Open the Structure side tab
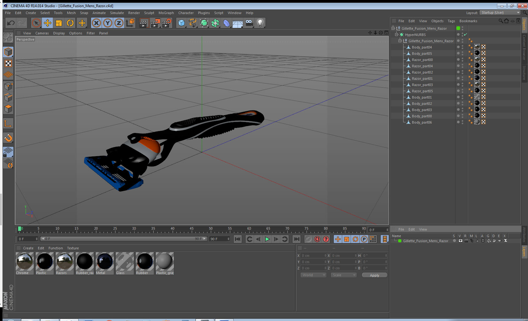The image size is (528, 321). pos(524,73)
